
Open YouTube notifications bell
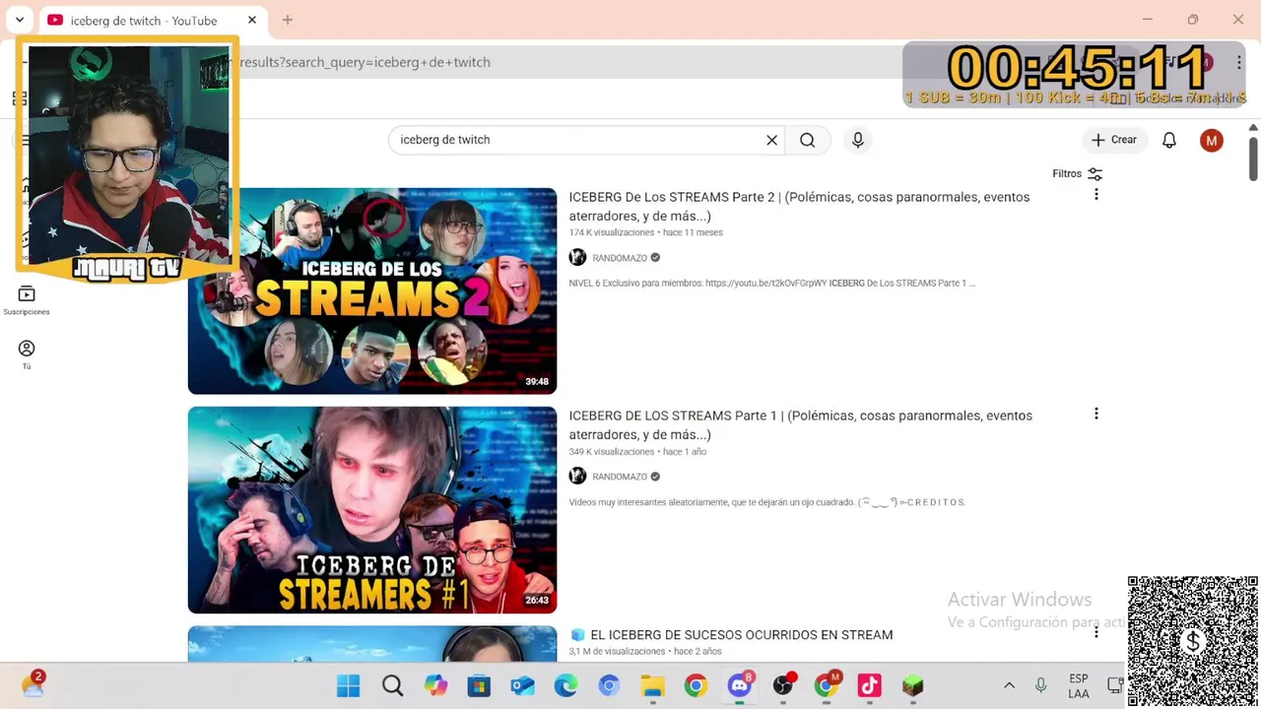tap(1169, 140)
